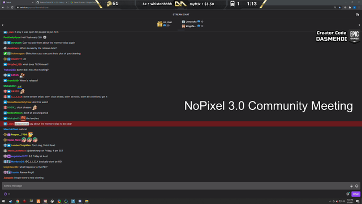362x204 pixels.
Task: Switch to the GitHub Release browser tab
Action: 52,2
